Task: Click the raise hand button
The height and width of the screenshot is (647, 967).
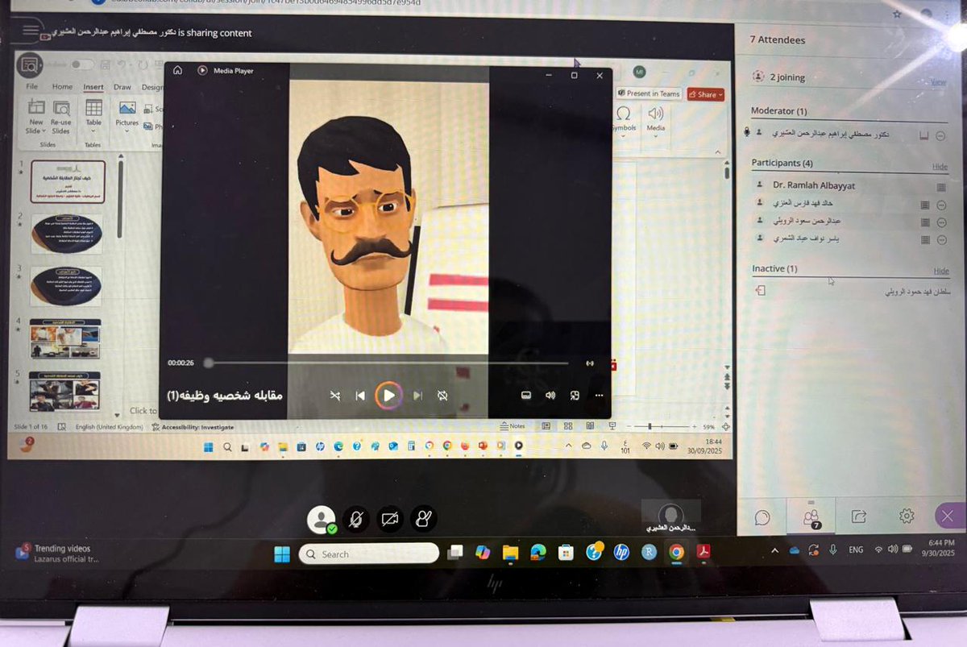Action: 424,520
